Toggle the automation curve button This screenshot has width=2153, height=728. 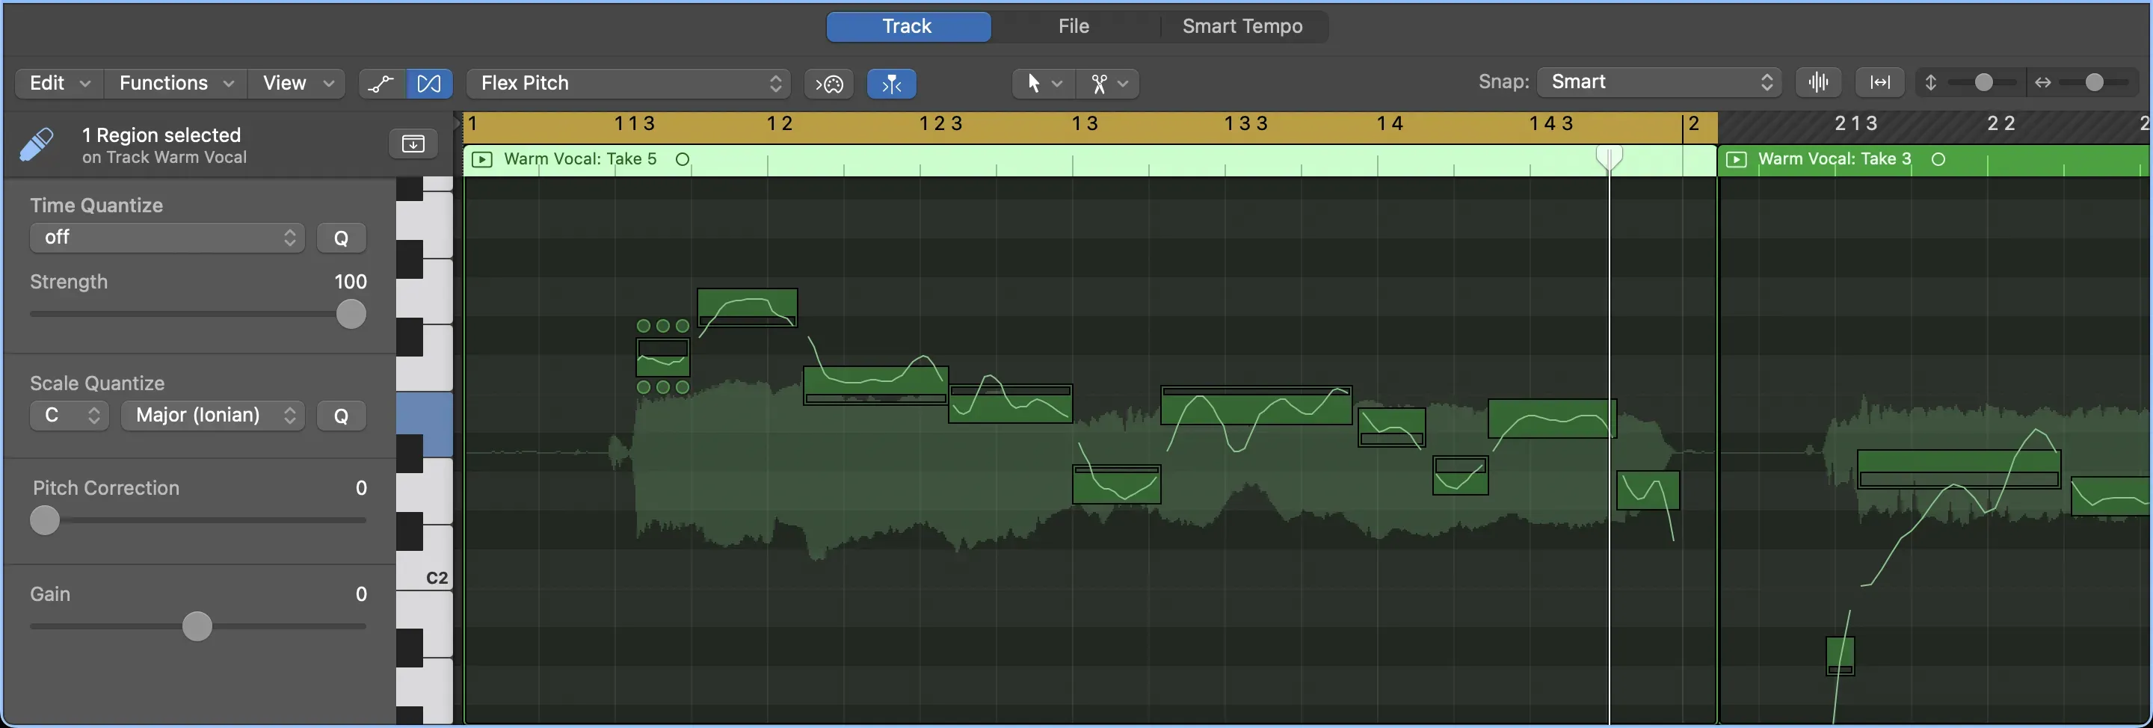pyautogui.click(x=382, y=84)
